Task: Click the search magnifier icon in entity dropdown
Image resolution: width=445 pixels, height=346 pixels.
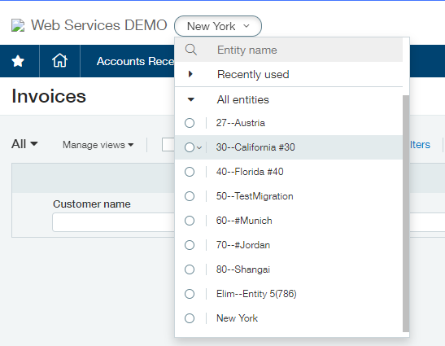Action: click(190, 50)
